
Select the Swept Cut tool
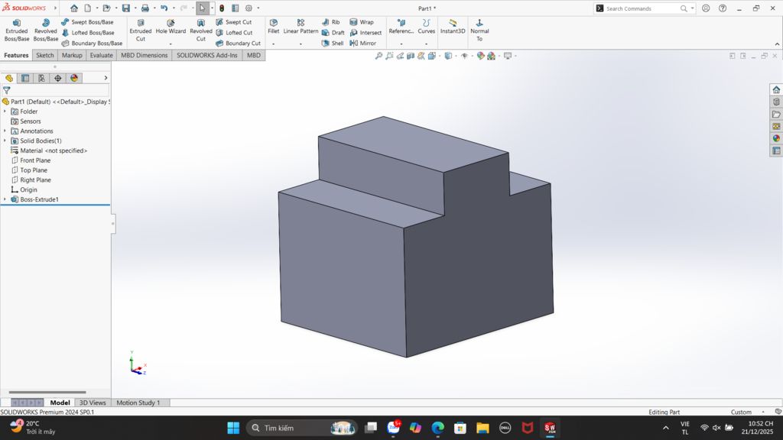coord(234,22)
